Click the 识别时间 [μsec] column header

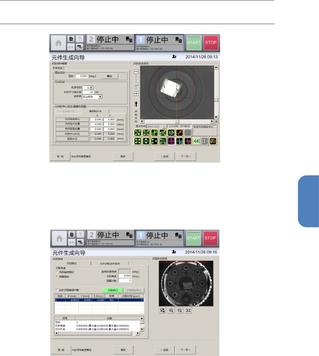click(x=131, y=296)
